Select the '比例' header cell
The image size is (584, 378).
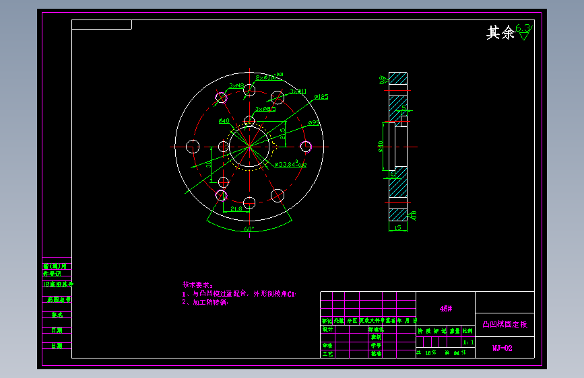pos(467,331)
